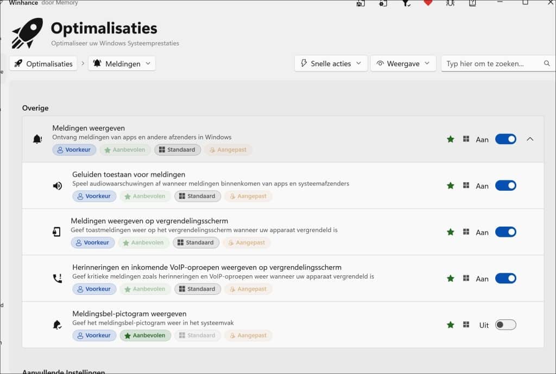Viewport: 556px width, 374px height.
Task: Turn off Geluiden toestaan voor meldingen switch
Action: 506,185
